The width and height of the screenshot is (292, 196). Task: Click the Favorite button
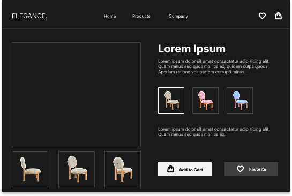tap(251, 169)
